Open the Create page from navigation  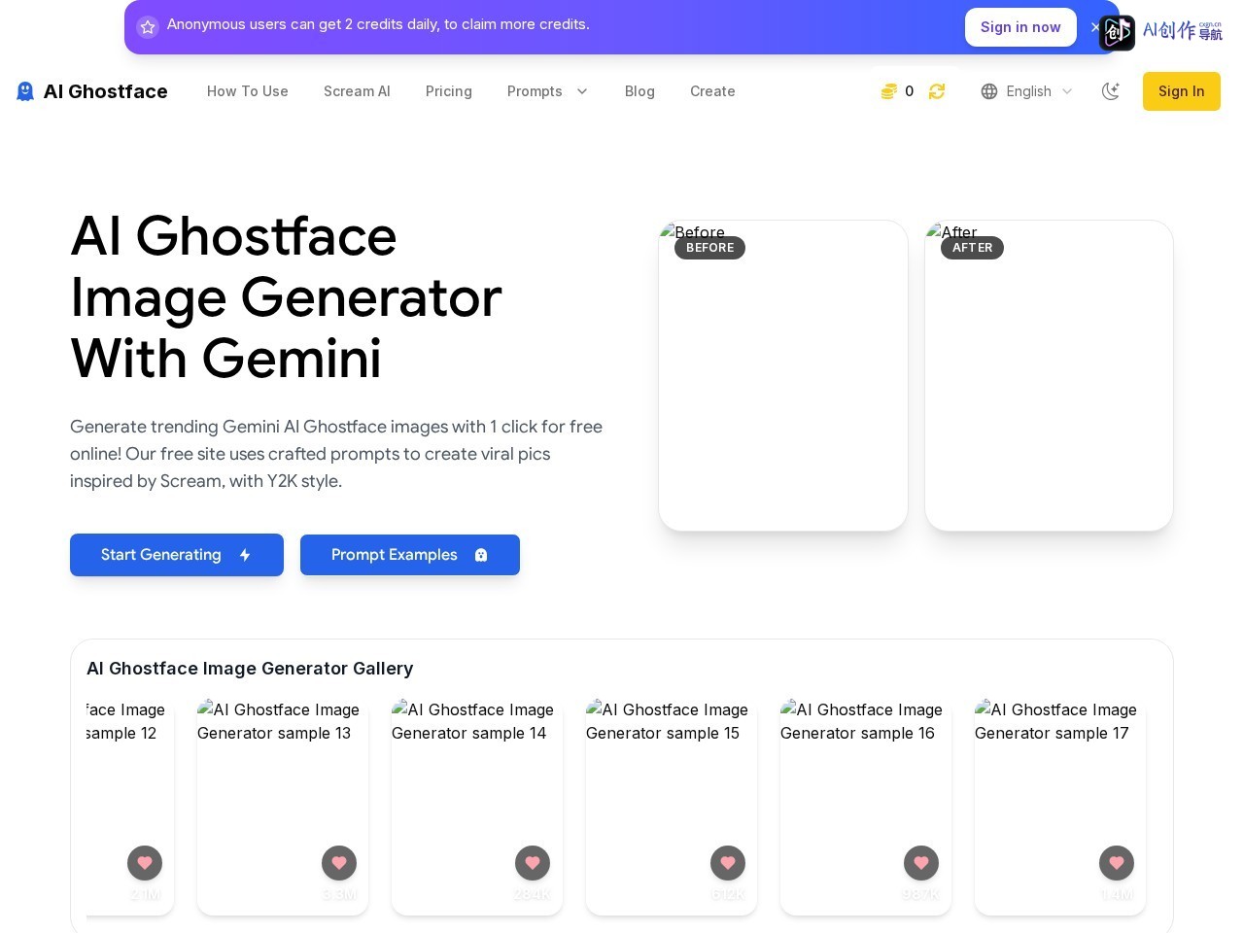pyautogui.click(x=712, y=91)
